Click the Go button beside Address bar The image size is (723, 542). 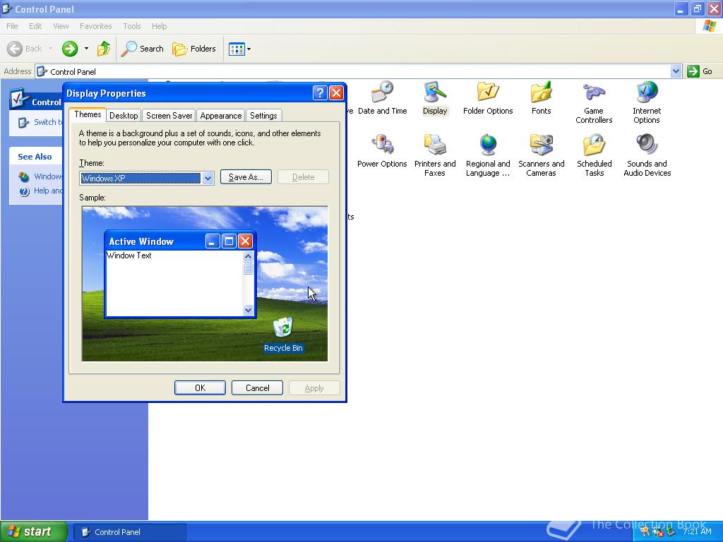coord(700,71)
